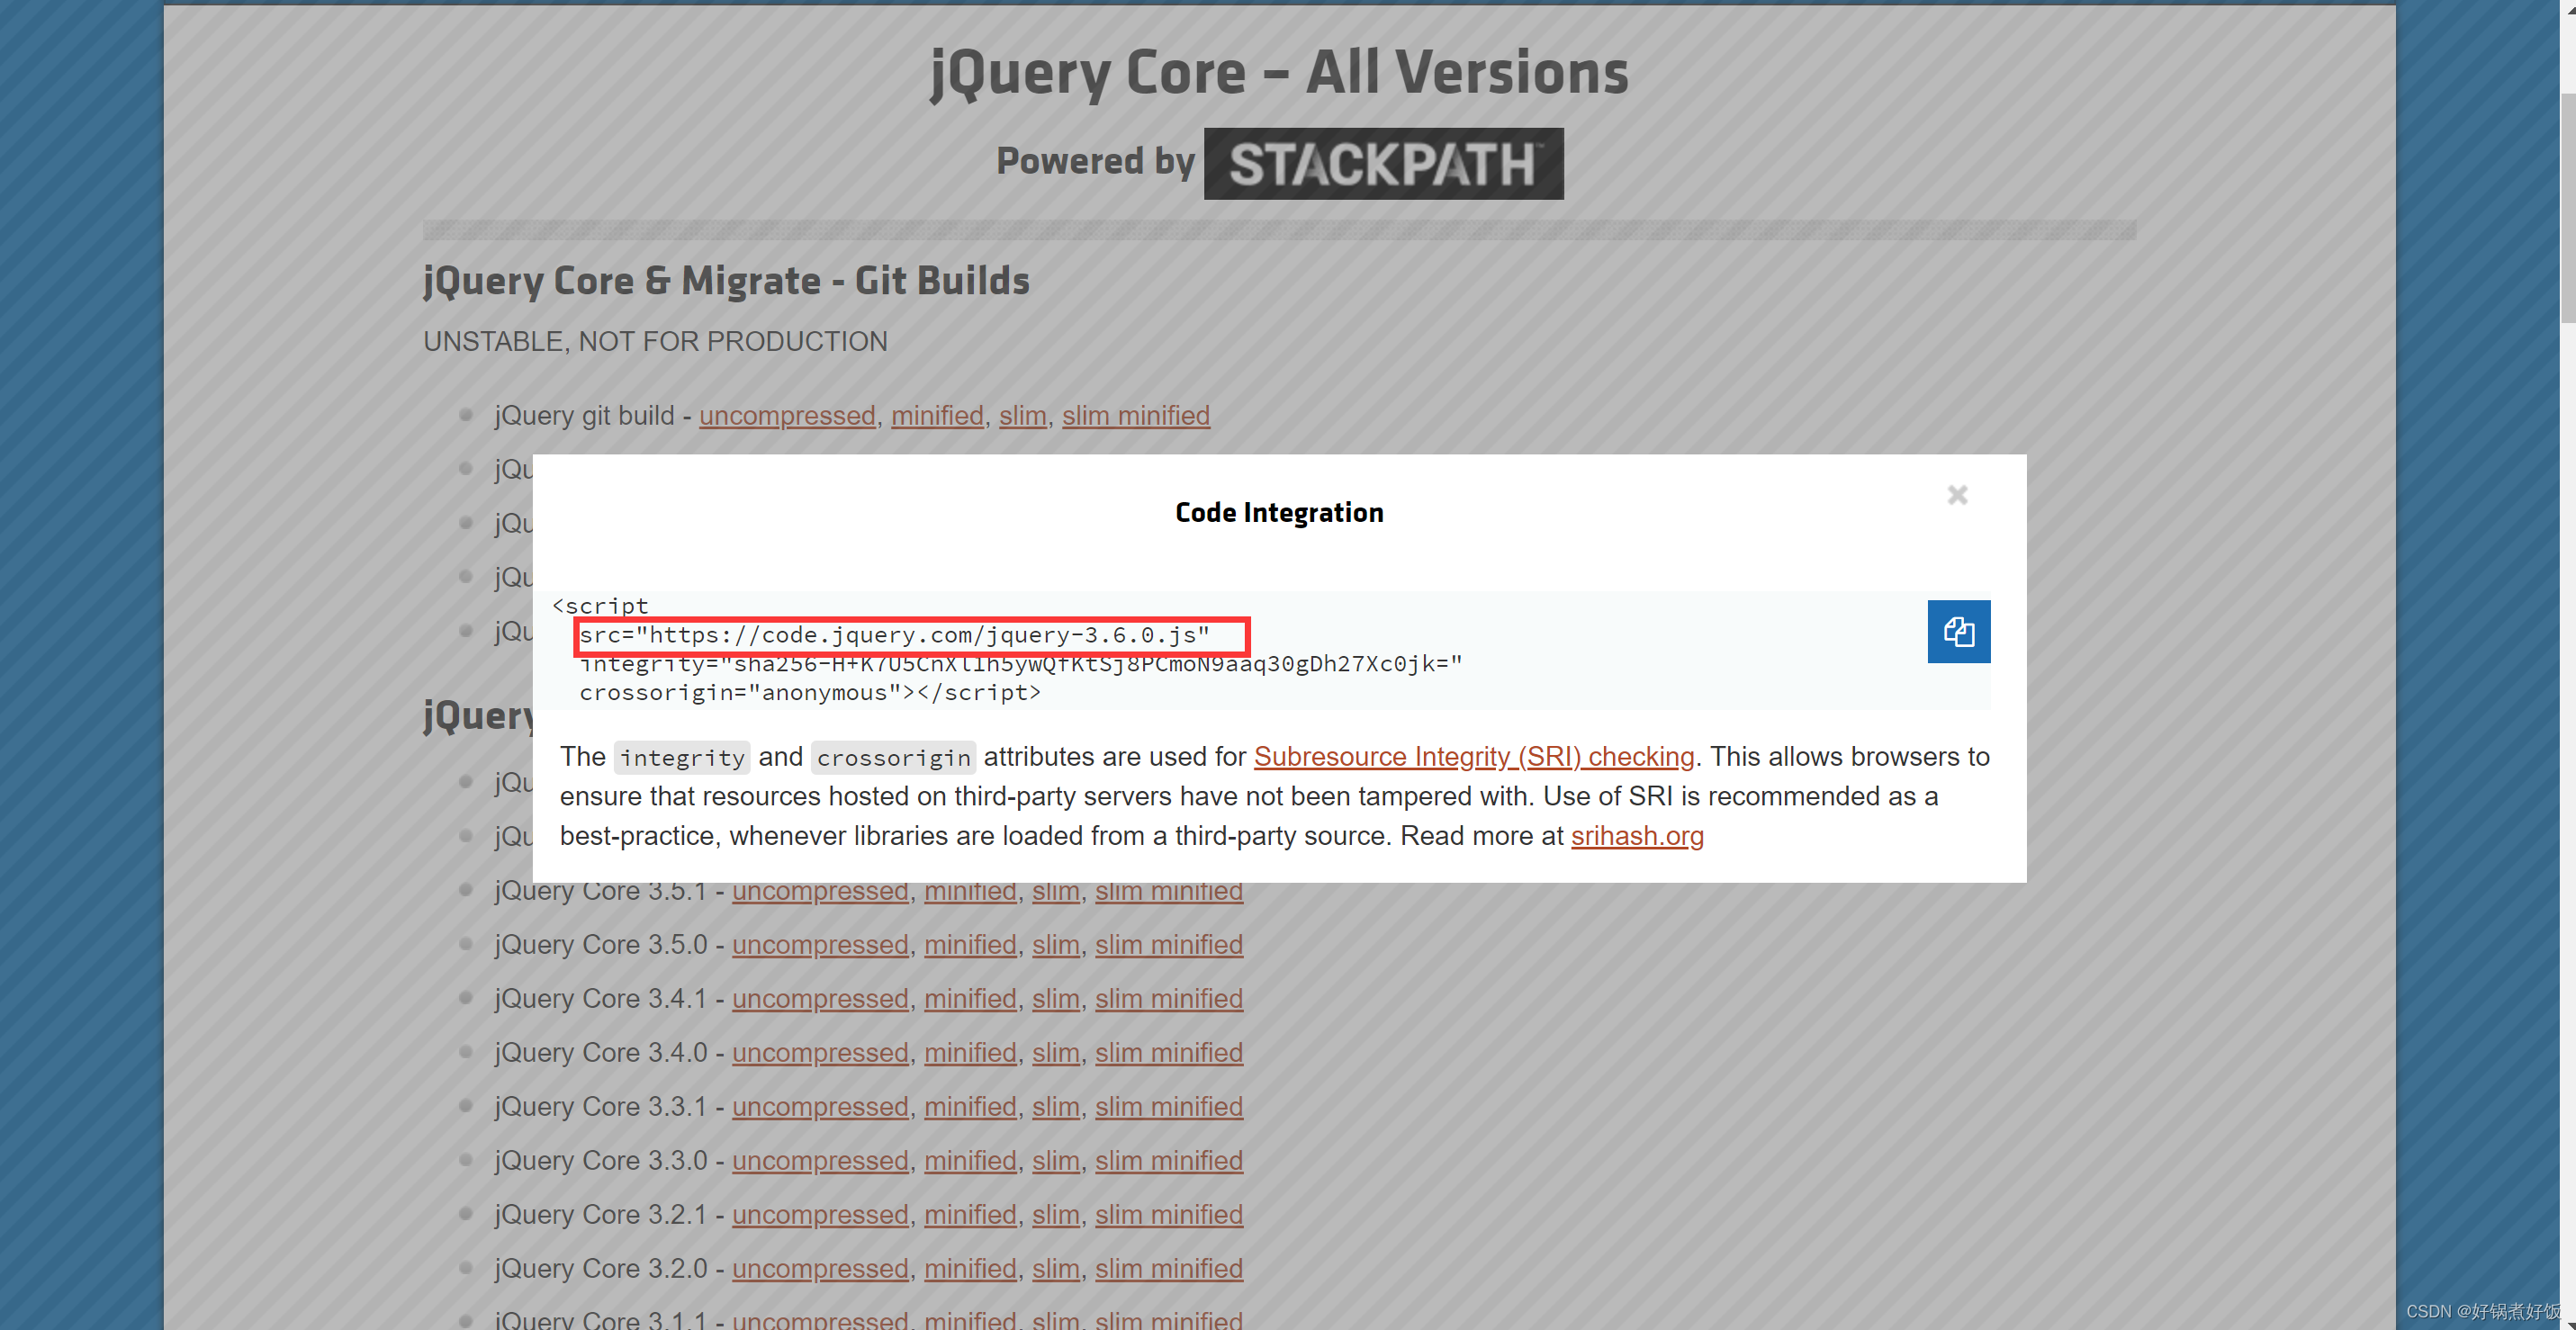Click the copy-to-clipboard icon in the dialog
The width and height of the screenshot is (2576, 1330).
coord(1958,631)
